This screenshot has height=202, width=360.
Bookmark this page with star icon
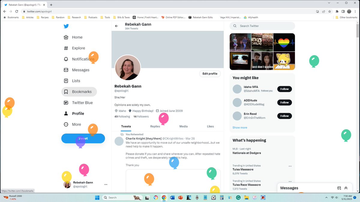pyautogui.click(x=330, y=11)
